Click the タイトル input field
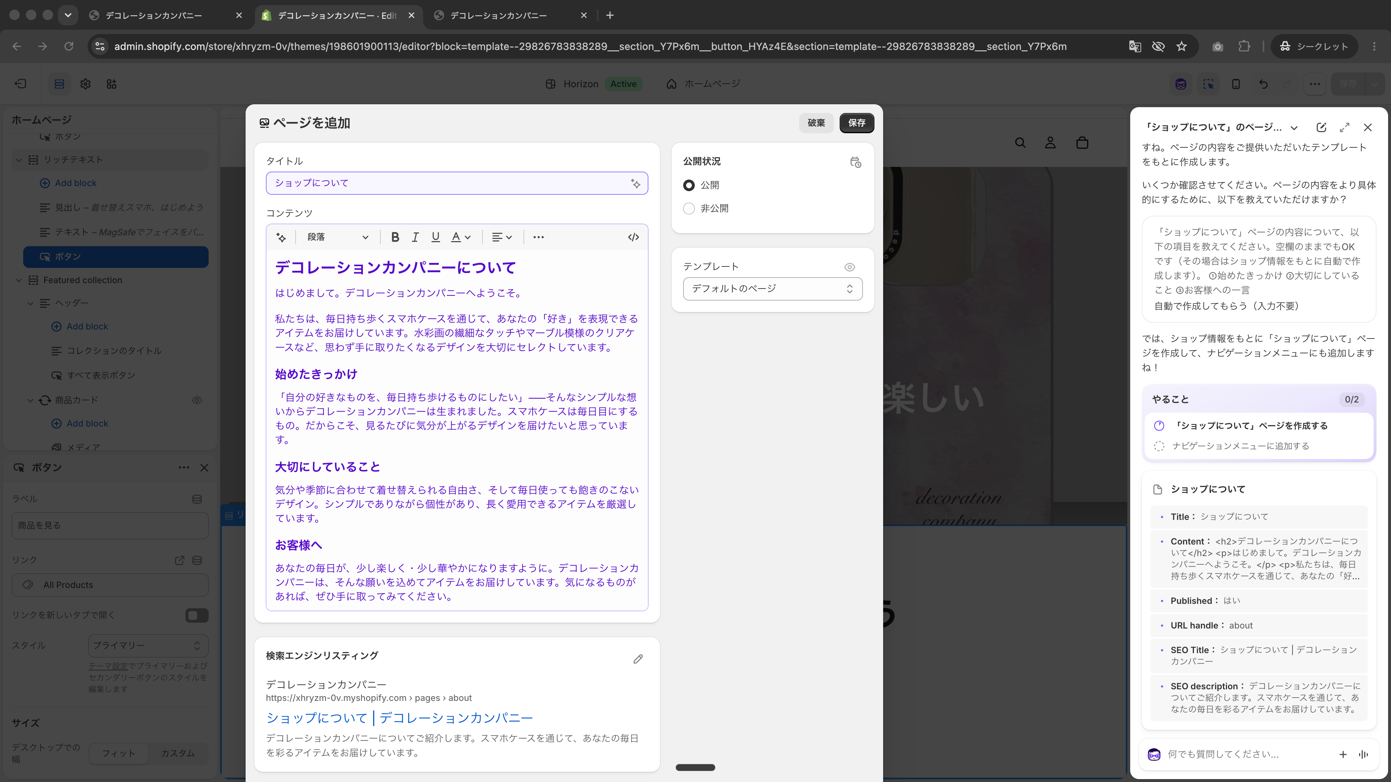This screenshot has height=782, width=1391. (456, 184)
